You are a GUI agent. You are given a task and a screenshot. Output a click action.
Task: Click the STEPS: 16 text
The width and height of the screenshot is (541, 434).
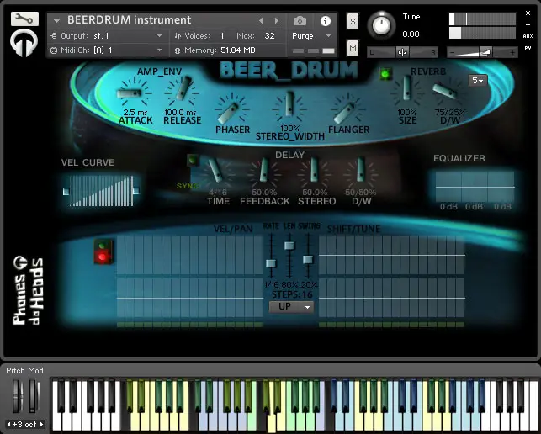292,294
